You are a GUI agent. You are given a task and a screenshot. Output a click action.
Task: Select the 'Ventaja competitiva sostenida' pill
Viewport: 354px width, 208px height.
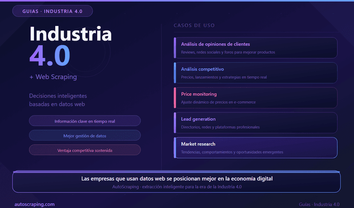point(84,150)
